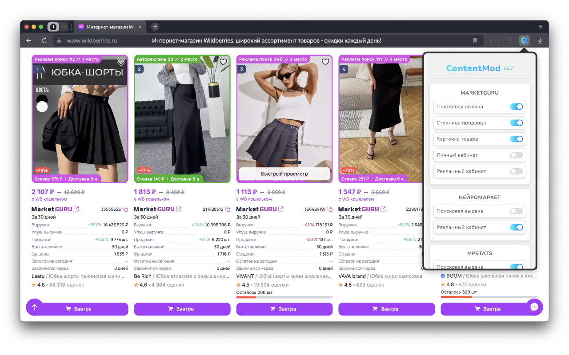Open the browser hamburger menu in the tab bar
This screenshot has width=569, height=355.
[541, 27]
